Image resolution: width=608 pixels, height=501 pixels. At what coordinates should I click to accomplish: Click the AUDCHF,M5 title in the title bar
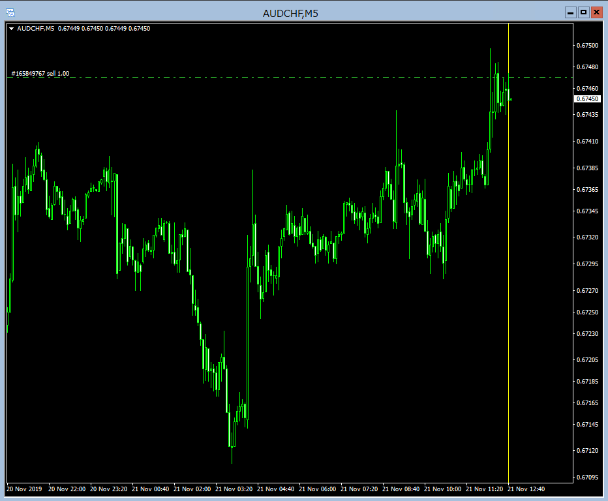point(290,14)
